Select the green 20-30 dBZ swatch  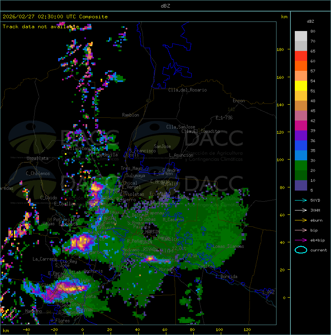point(301,165)
